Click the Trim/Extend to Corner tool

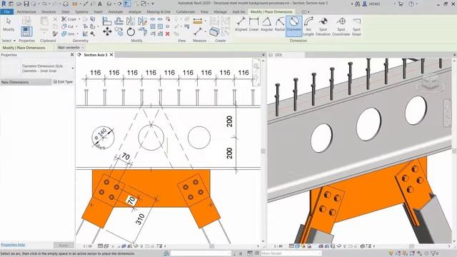(x=143, y=31)
